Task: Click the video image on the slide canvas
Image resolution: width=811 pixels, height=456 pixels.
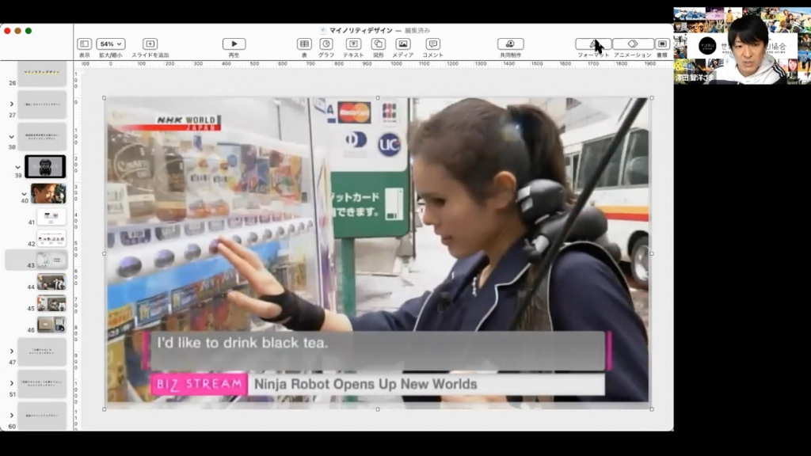Action: (x=378, y=253)
